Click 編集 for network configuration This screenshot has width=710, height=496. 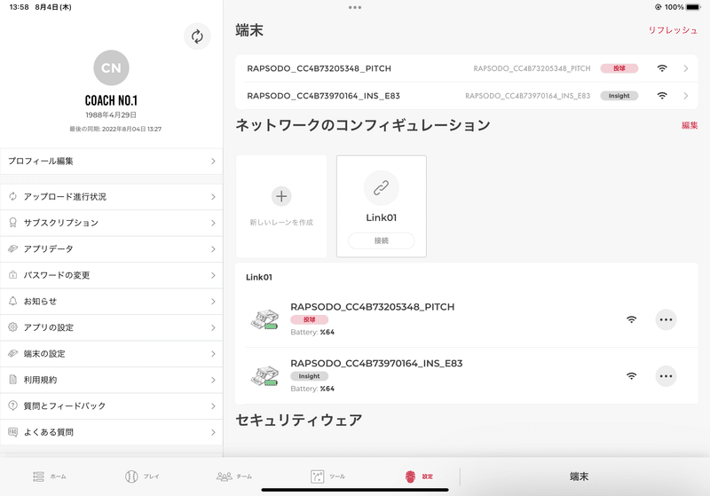click(x=690, y=125)
